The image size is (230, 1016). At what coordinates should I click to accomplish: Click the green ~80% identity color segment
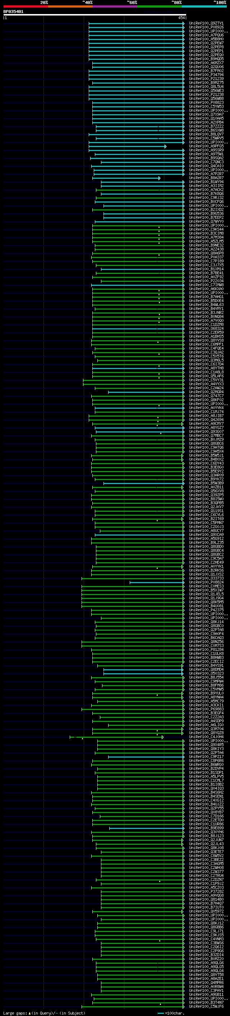coord(159,6)
